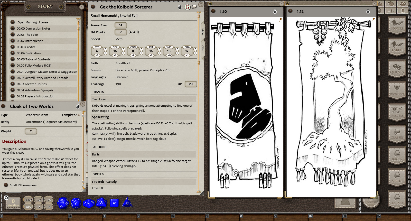Toggle the Template? radio on Cloak item
Image resolution: width=411 pixels, height=221 pixels.
click(x=79, y=115)
